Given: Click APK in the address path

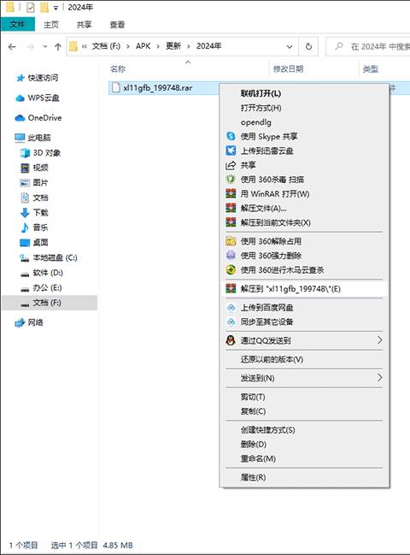Looking at the screenshot, I should click(143, 46).
